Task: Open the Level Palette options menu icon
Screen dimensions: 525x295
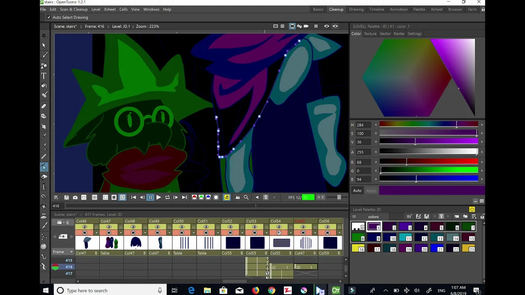Action: tap(474, 217)
